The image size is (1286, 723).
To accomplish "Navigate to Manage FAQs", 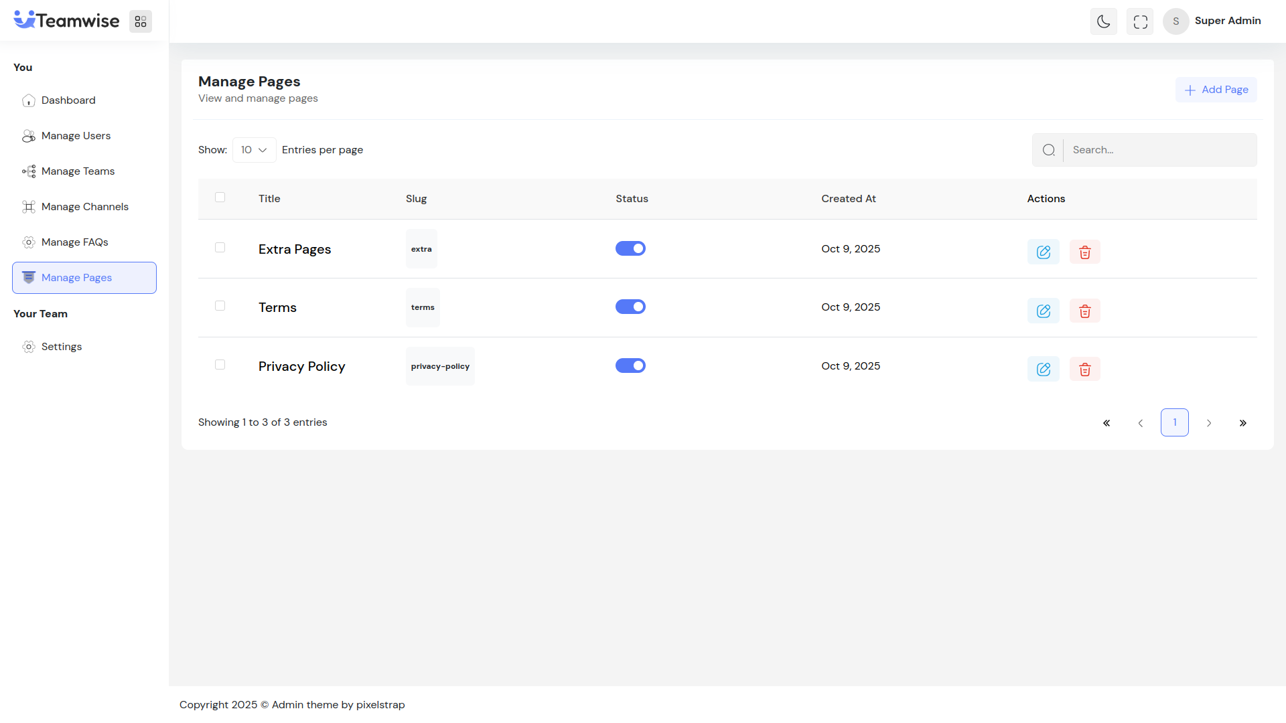I will 74,242.
